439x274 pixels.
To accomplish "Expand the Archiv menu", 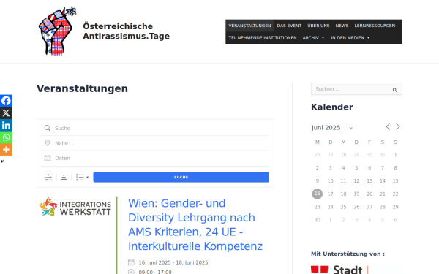I will pyautogui.click(x=313, y=38).
